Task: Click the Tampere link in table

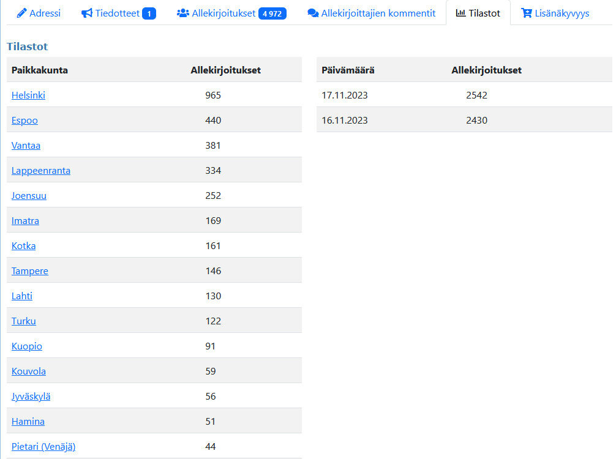Action: click(x=30, y=271)
